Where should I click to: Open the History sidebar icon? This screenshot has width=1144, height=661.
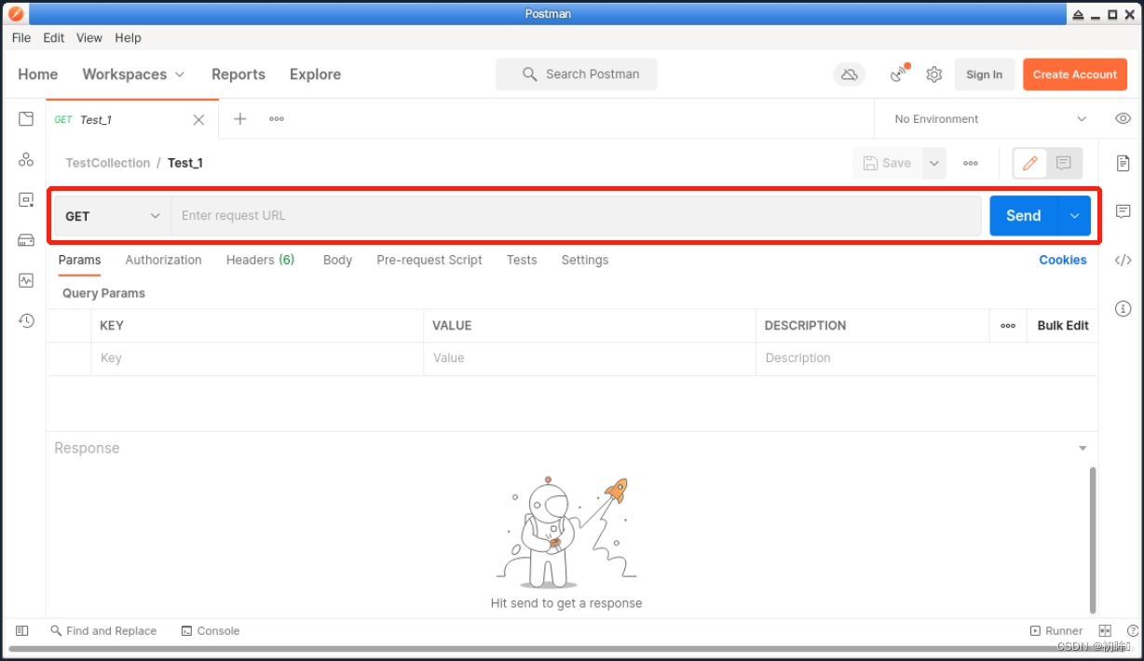26,320
